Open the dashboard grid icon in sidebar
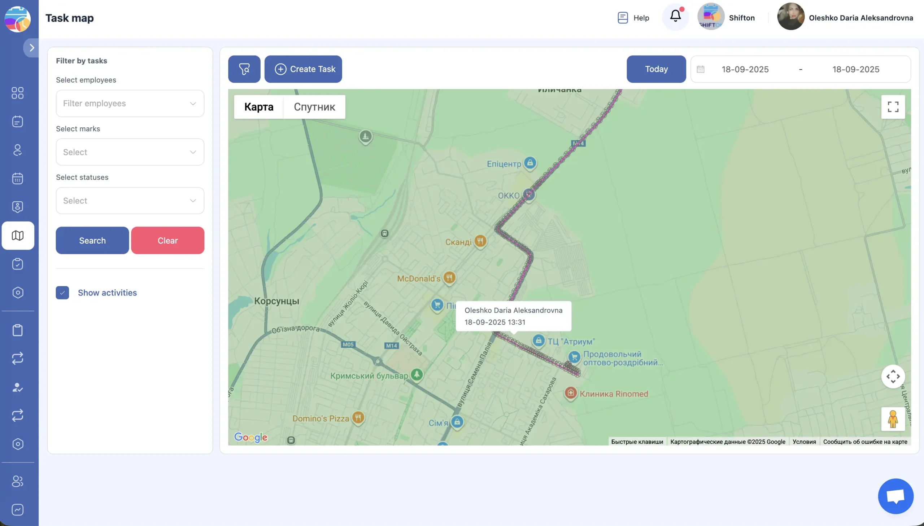 coord(17,93)
